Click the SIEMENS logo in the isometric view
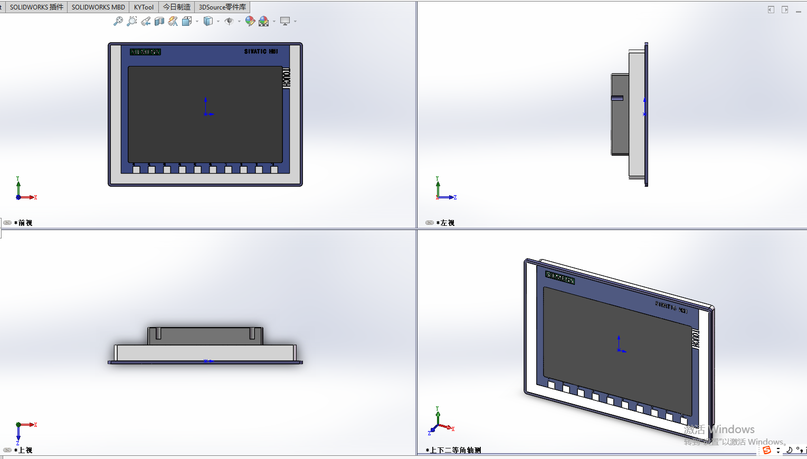Image resolution: width=807 pixels, height=459 pixels. 560,278
